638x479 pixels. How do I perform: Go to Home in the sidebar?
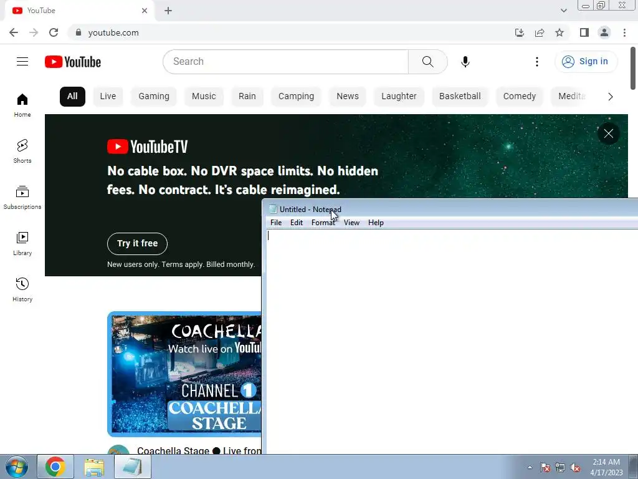point(22,105)
